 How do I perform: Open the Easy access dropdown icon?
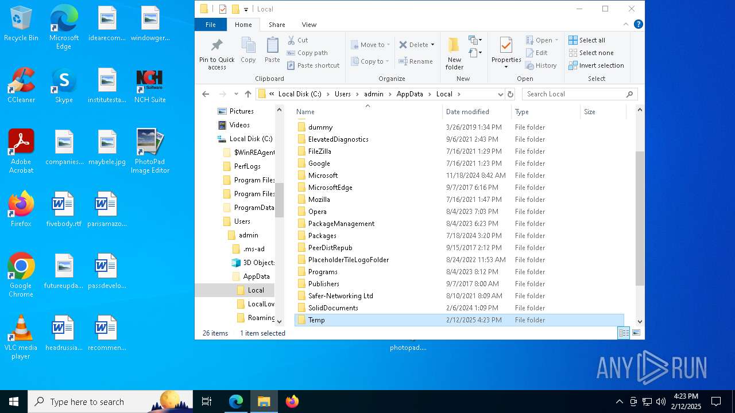[x=474, y=53]
